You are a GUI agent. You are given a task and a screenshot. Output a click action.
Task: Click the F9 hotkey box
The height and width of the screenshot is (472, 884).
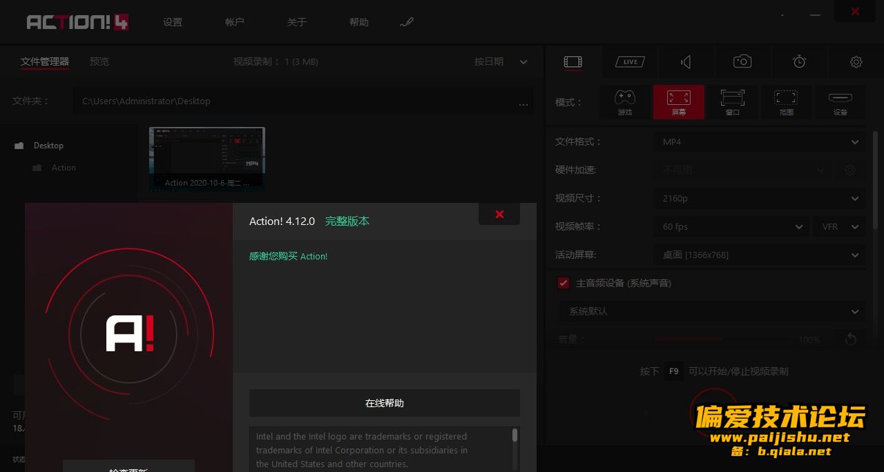point(673,371)
